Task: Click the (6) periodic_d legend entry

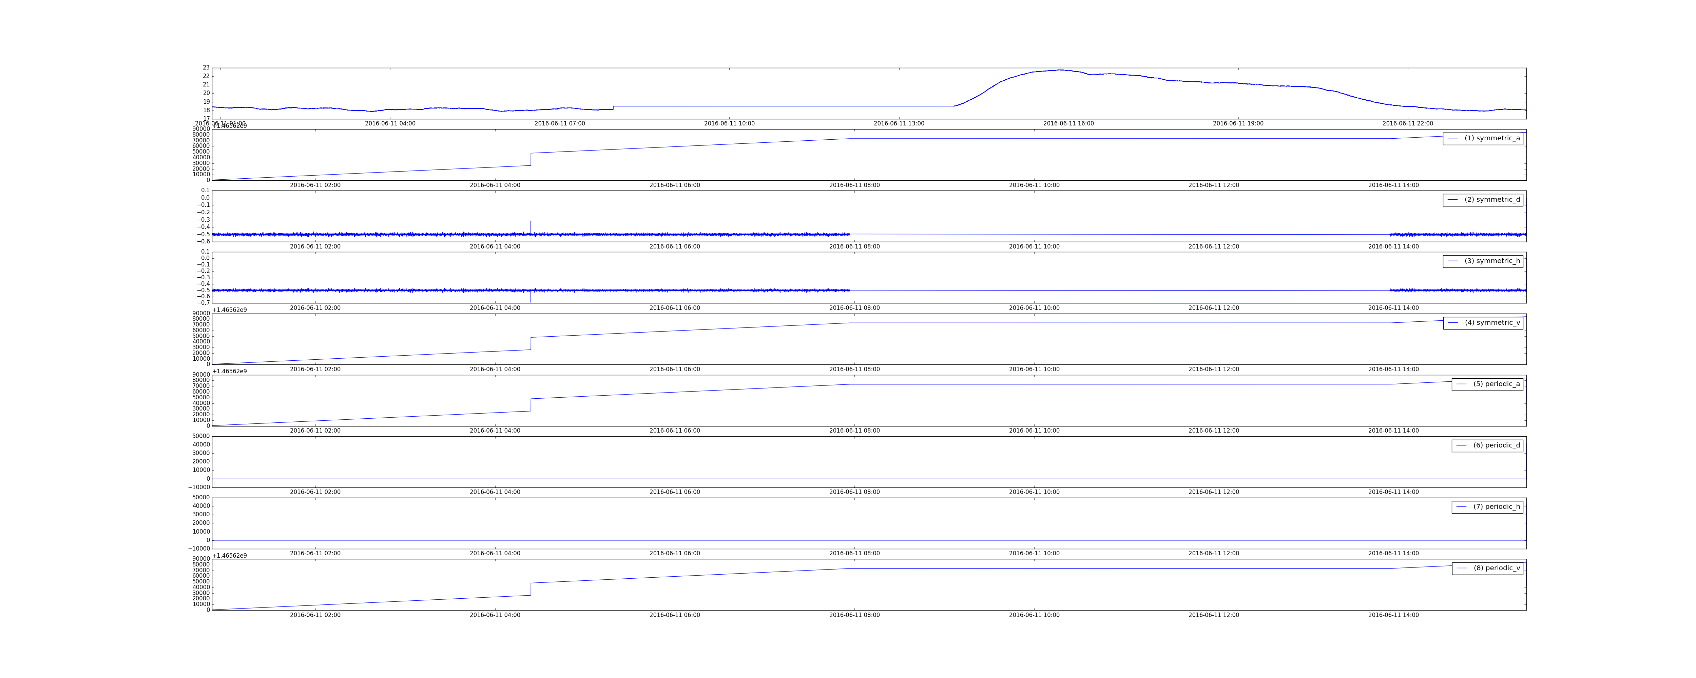Action: 1487,446
